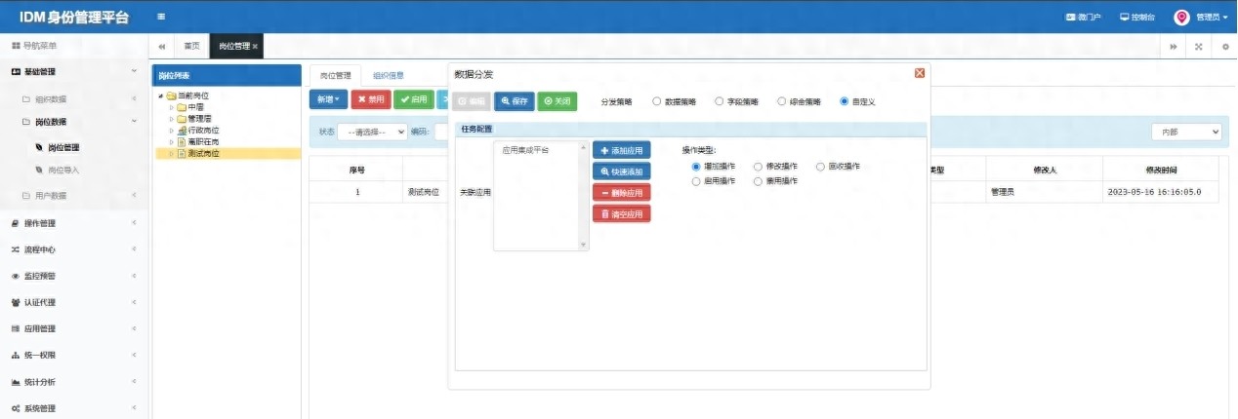
Task: Choose the 回收操作 radio option
Action: [820, 167]
